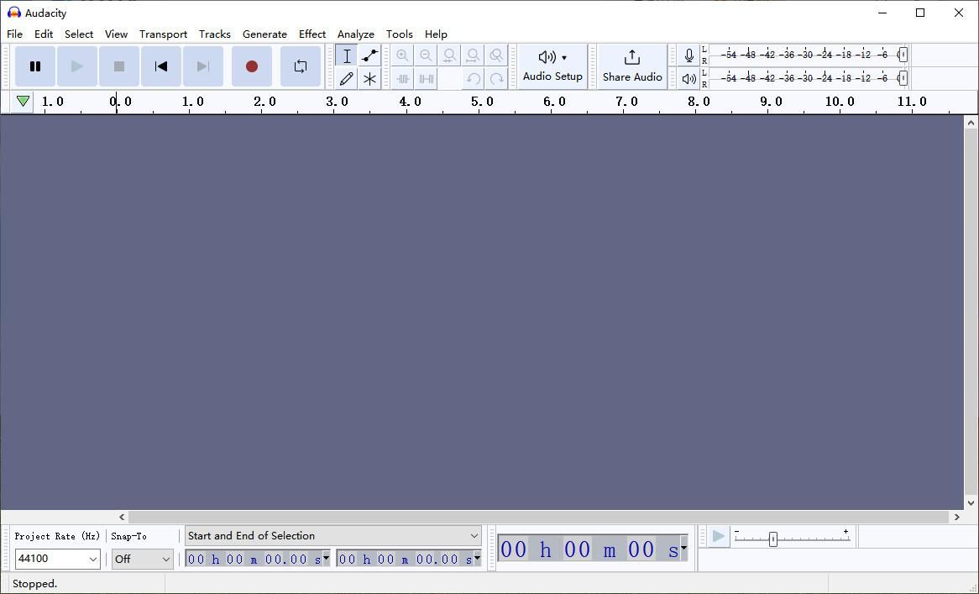
Task: Open the Tools menu
Action: coord(400,34)
